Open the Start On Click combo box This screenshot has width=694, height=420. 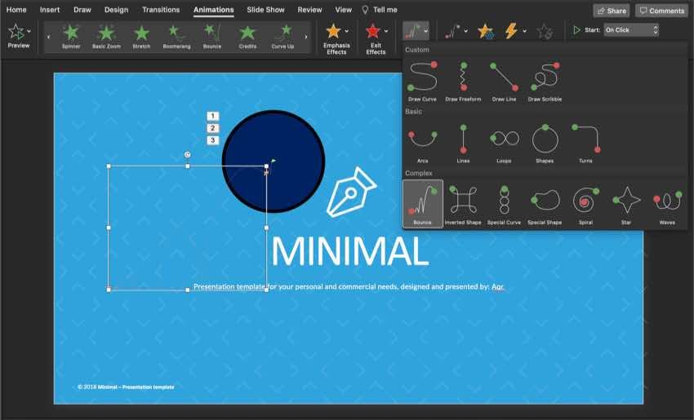coord(630,30)
